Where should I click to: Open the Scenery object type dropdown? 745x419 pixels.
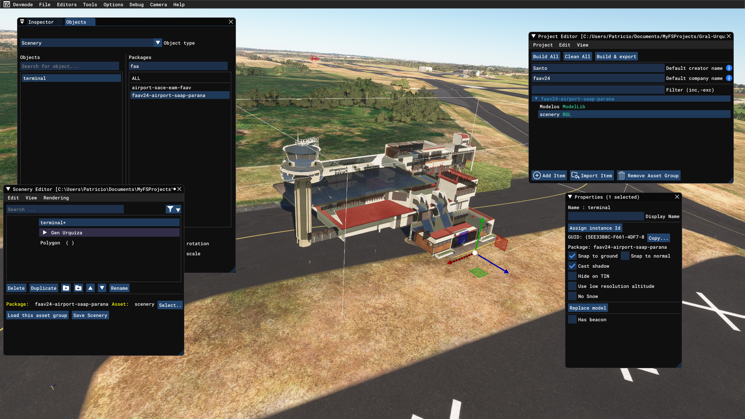(158, 43)
